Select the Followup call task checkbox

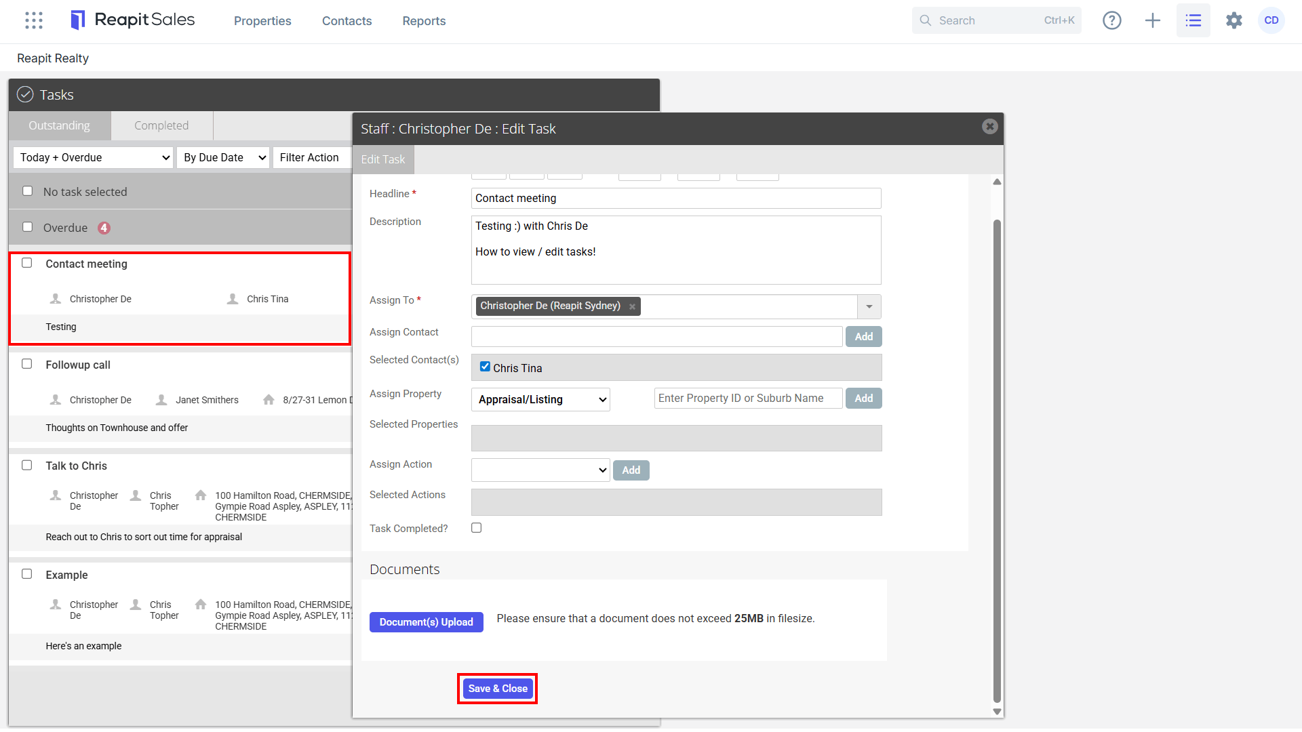27,364
